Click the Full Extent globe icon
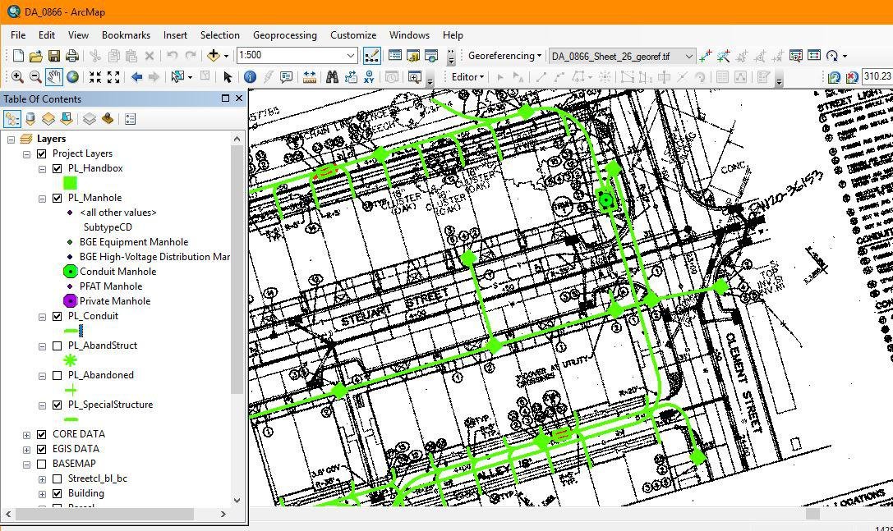Image resolution: width=893 pixels, height=531 pixels. tap(72, 77)
